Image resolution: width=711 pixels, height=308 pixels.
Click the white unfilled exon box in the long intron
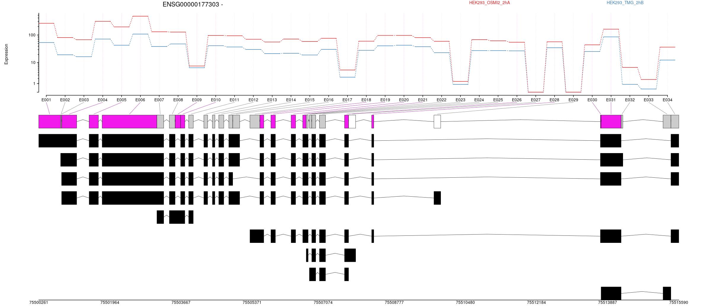437,121
